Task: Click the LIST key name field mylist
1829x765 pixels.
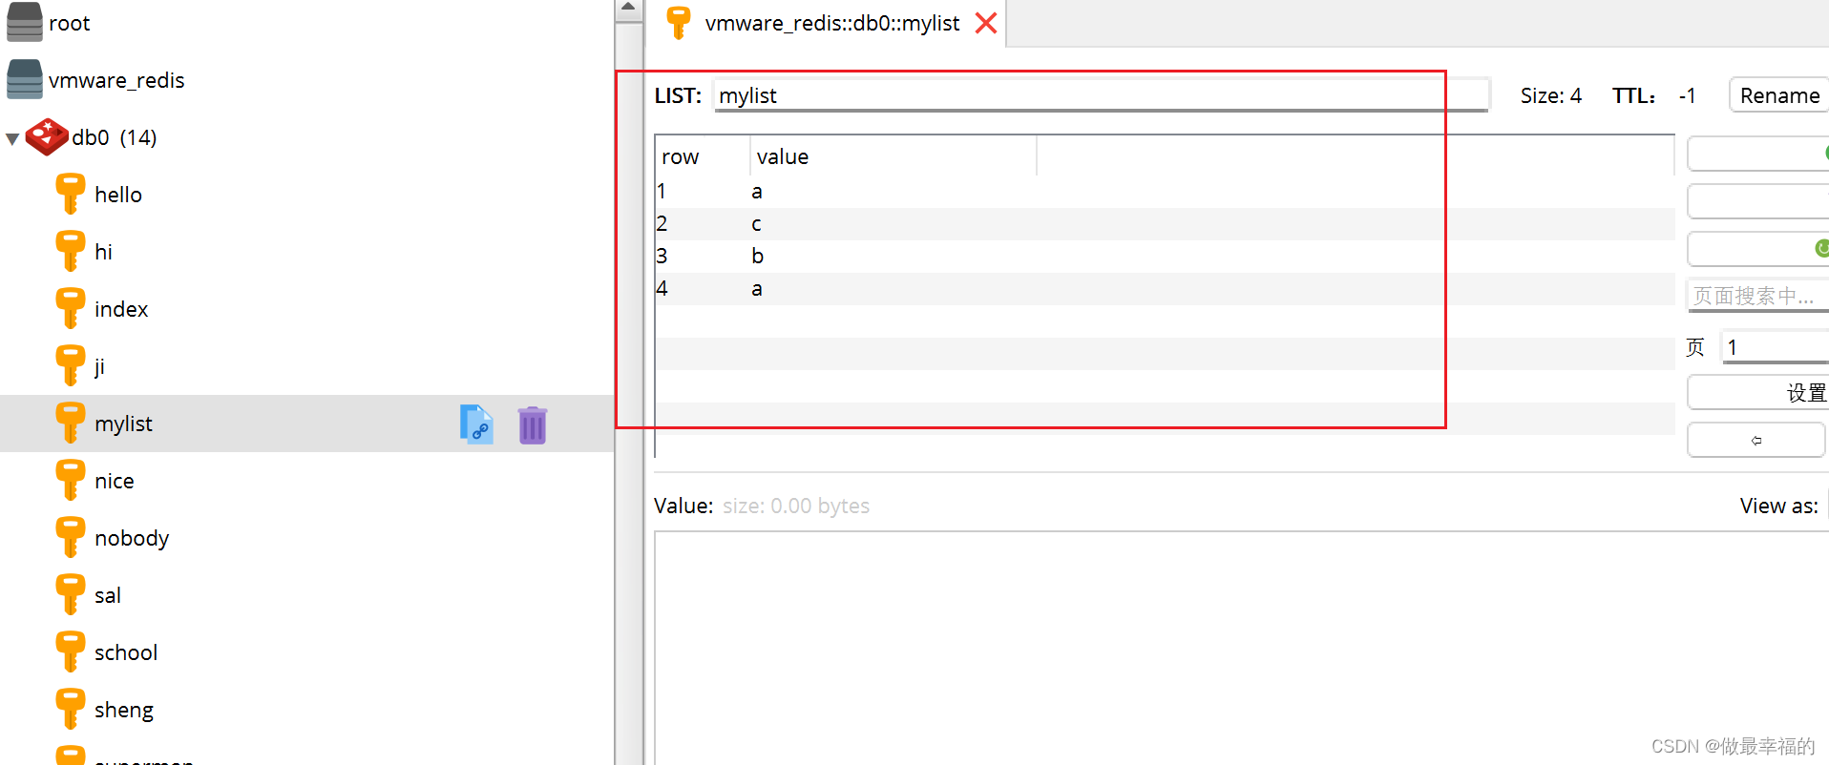Action: tap(1101, 95)
